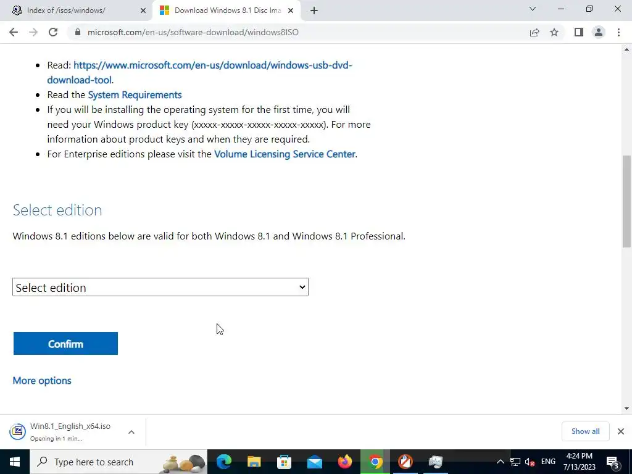Image resolution: width=632 pixels, height=474 pixels.
Task: Open the tab search chevron
Action: pyautogui.click(x=533, y=9)
